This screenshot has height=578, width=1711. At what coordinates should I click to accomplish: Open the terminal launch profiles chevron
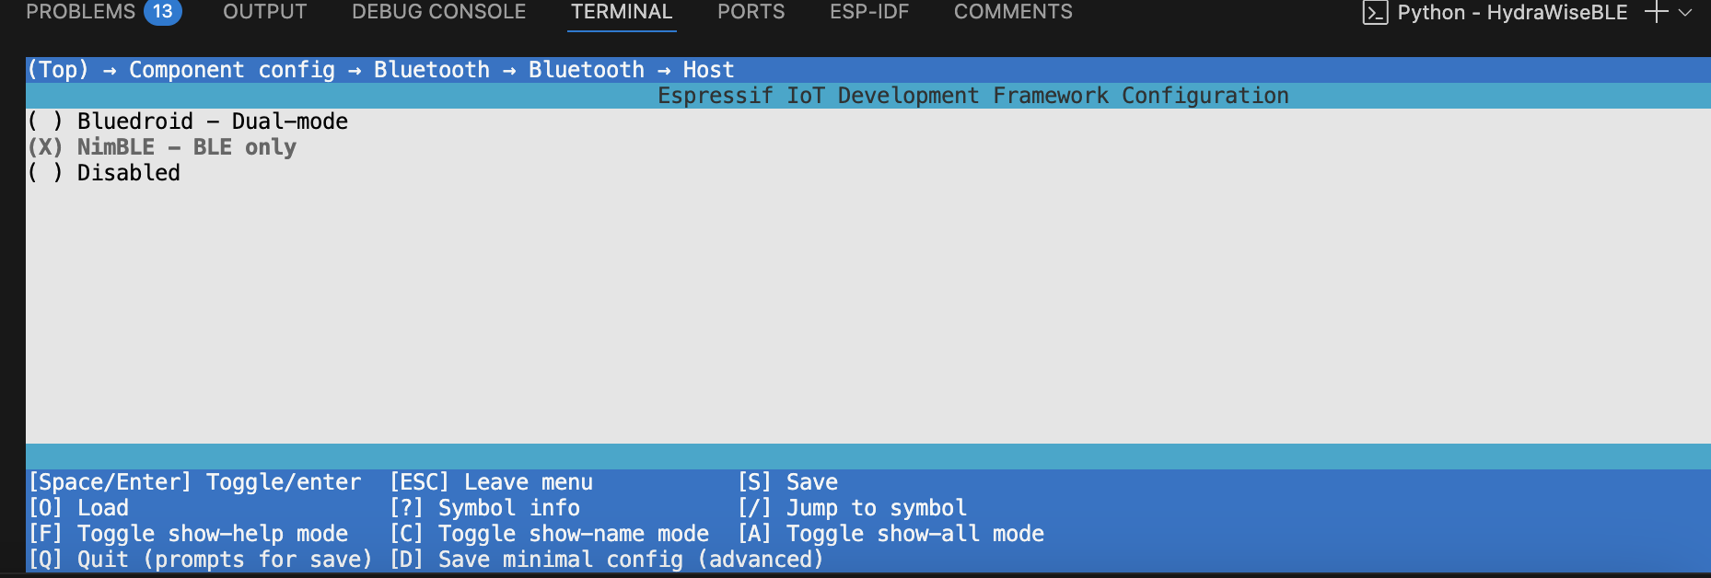(1687, 14)
